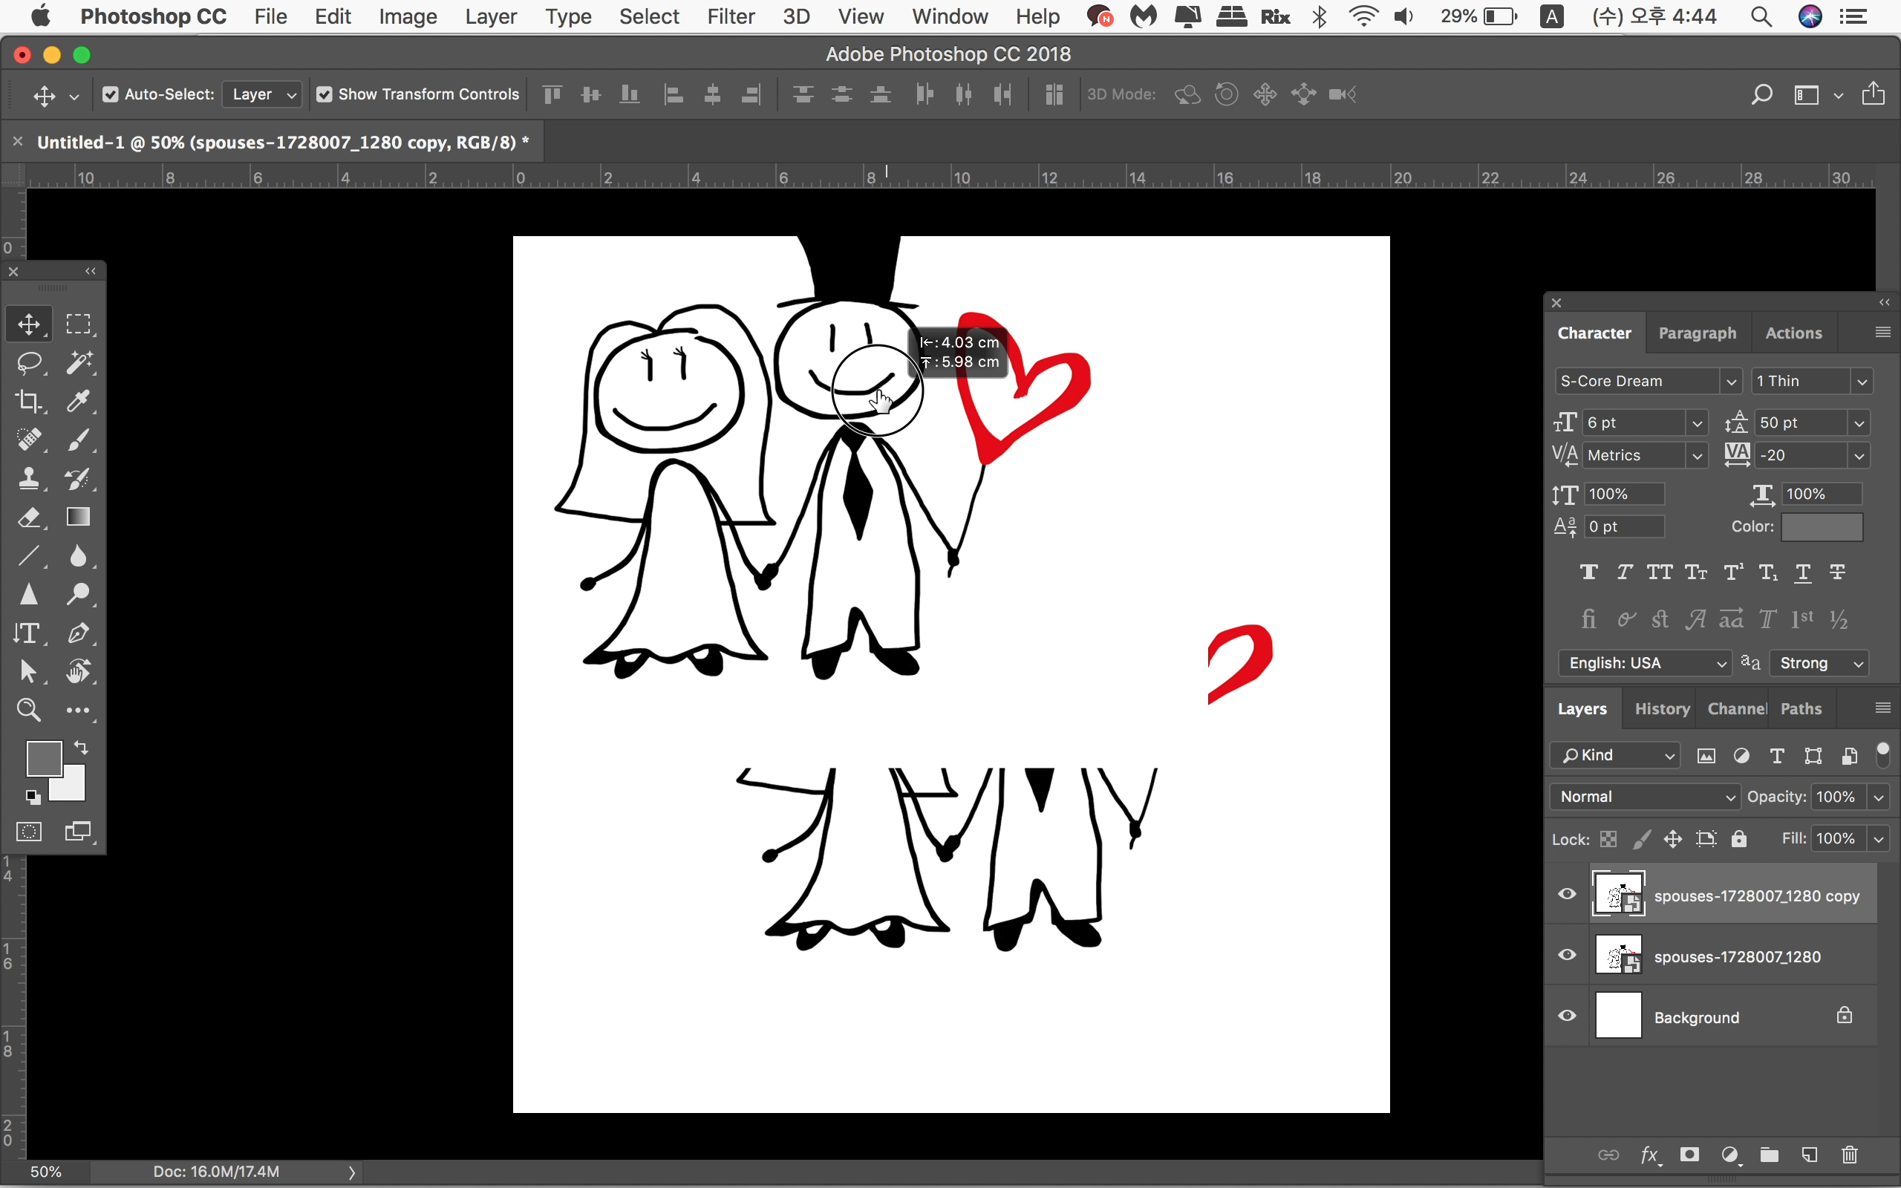1901x1188 pixels.
Task: Hide the Background layer
Action: click(x=1566, y=1016)
